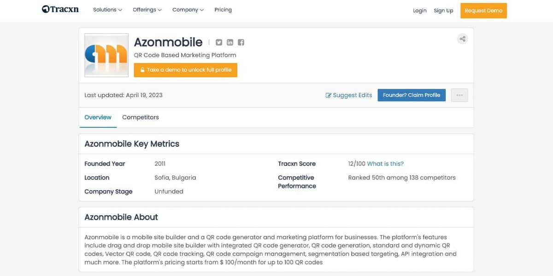Click the Sign Up link

coord(443,11)
